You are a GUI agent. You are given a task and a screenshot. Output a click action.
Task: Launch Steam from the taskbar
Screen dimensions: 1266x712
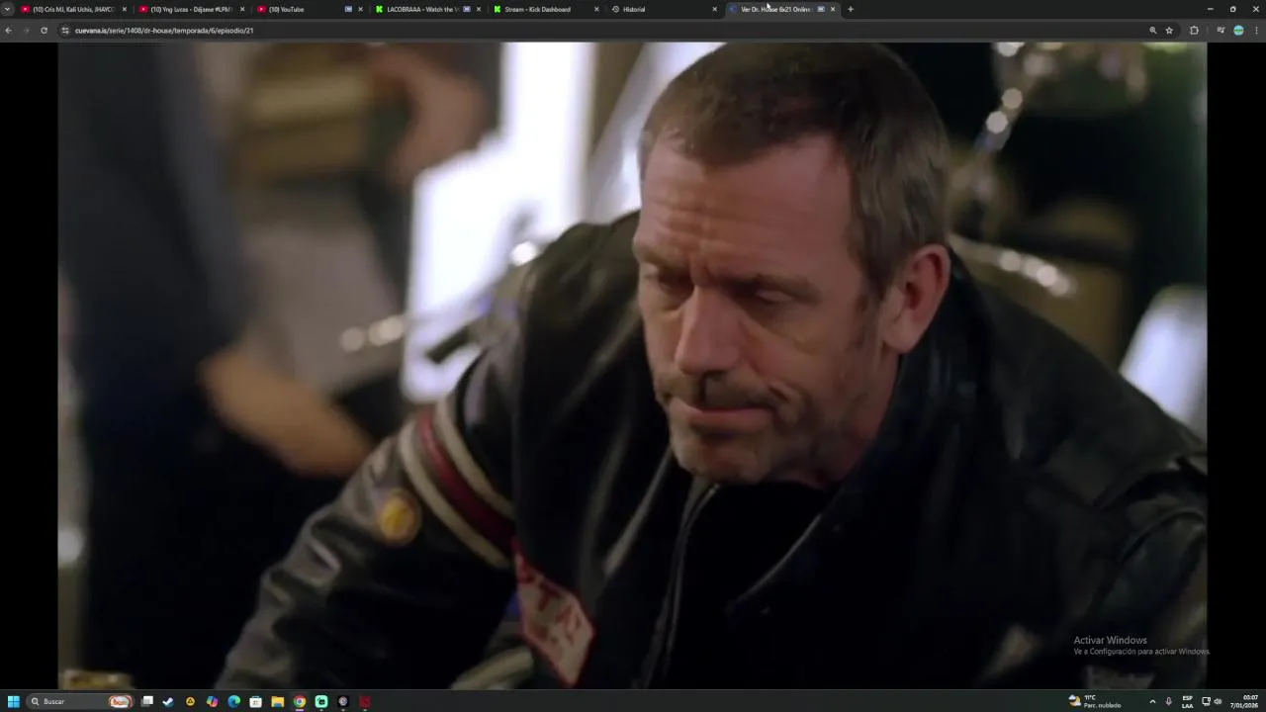(x=168, y=701)
